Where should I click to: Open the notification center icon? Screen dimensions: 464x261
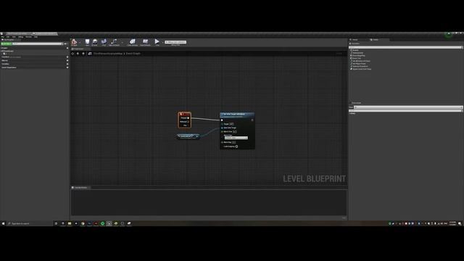460,223
